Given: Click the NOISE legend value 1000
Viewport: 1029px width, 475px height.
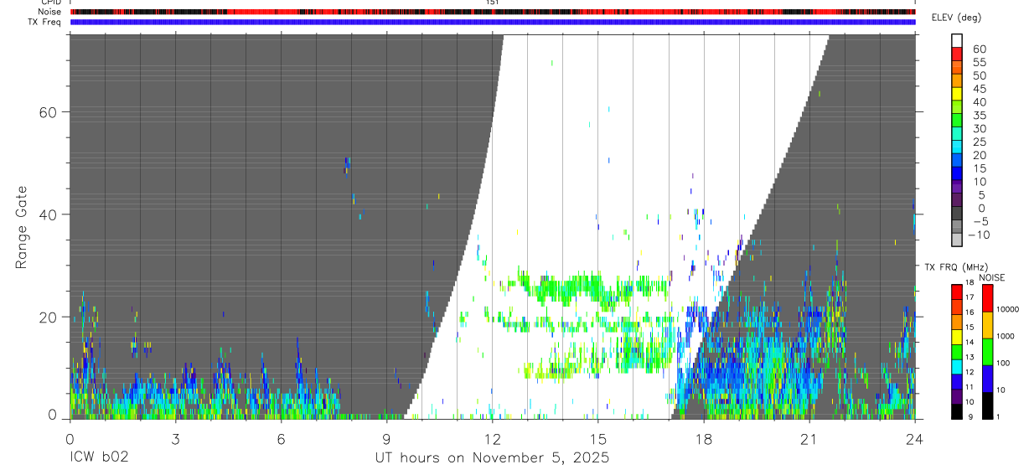Looking at the screenshot, I should (1006, 336).
